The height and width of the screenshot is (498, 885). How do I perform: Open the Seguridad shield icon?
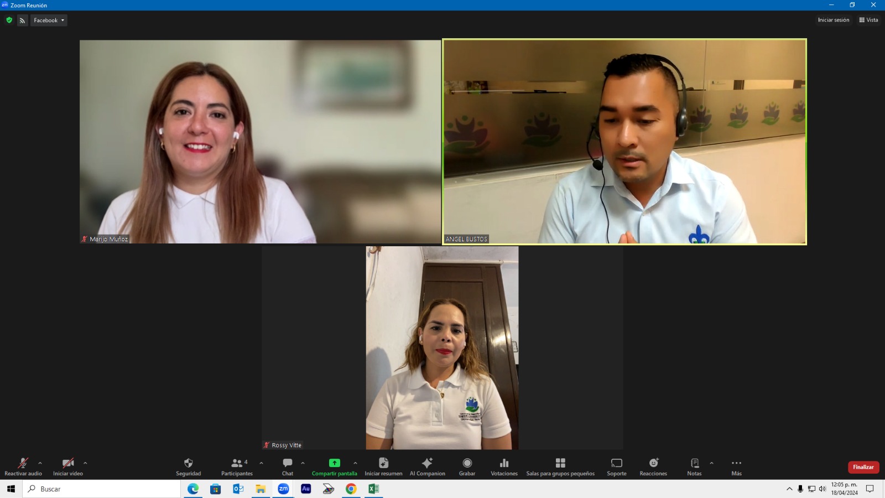pos(188,463)
